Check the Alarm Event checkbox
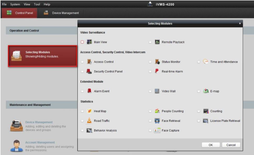The width and height of the screenshot is (254, 155). point(82,91)
